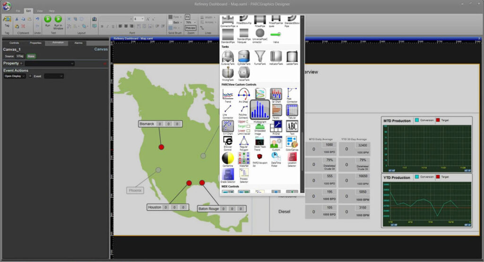Image resolution: width=484 pixels, height=262 pixels.
Task: Open the File menu
Action: (x=18, y=11)
